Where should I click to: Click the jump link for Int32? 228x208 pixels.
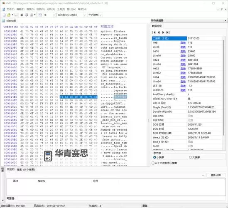click(x=183, y=69)
